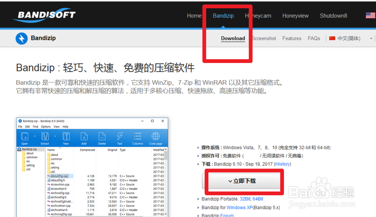
Task: Click the Bandizip window title icon
Action: [20, 121]
